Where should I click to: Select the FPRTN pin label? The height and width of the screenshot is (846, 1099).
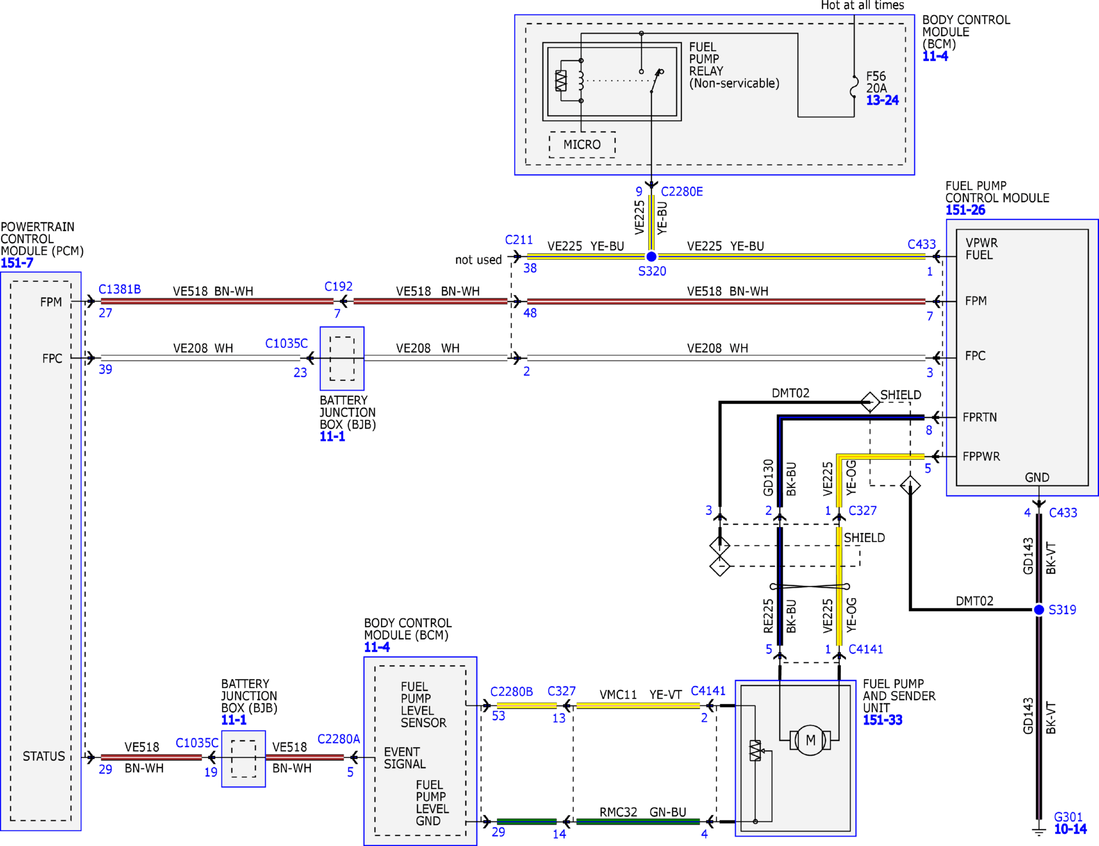pos(979,417)
